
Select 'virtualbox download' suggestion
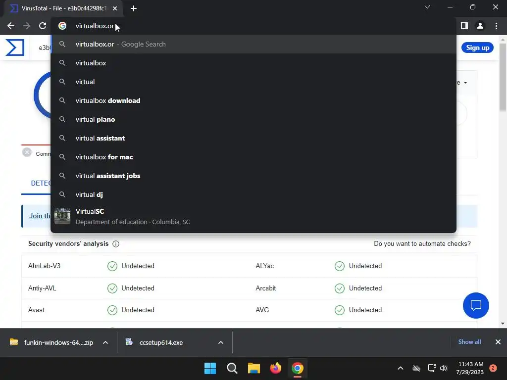coord(253,100)
